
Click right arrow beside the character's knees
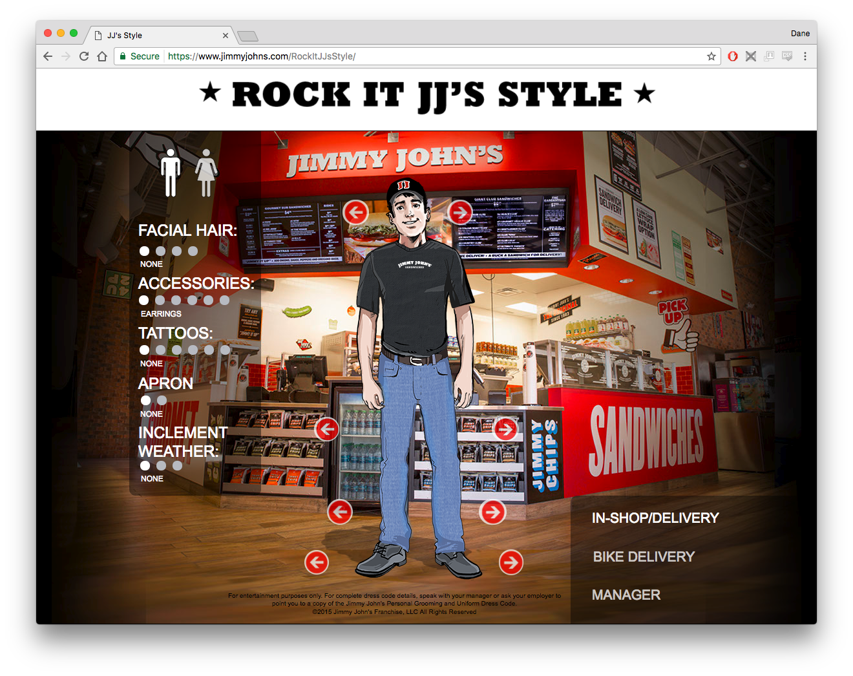(x=492, y=512)
